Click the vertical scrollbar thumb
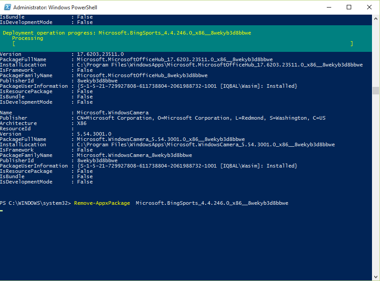 point(376,90)
